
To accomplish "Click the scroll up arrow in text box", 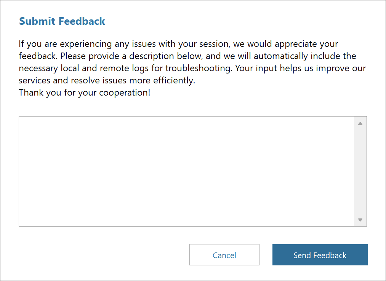I will click(x=360, y=123).
